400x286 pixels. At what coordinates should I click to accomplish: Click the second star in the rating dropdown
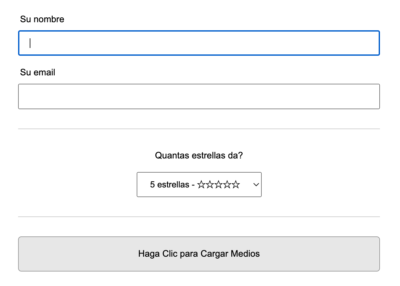point(210,185)
